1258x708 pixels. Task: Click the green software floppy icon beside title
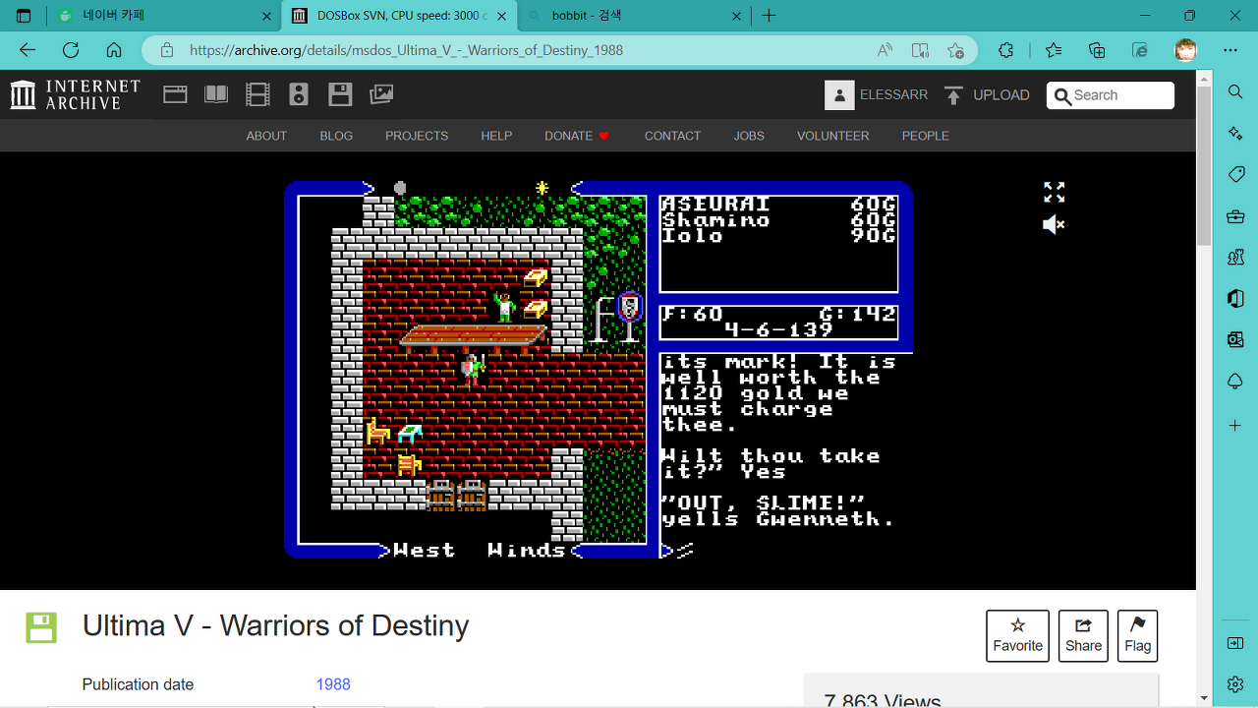click(41, 627)
